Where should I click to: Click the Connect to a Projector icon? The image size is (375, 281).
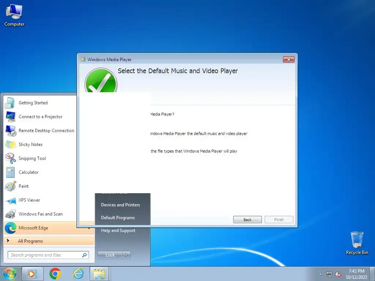click(10, 117)
